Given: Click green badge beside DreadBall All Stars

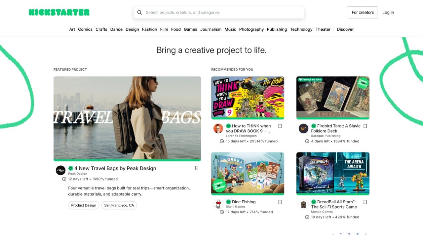Looking at the screenshot, I should 314,202.
